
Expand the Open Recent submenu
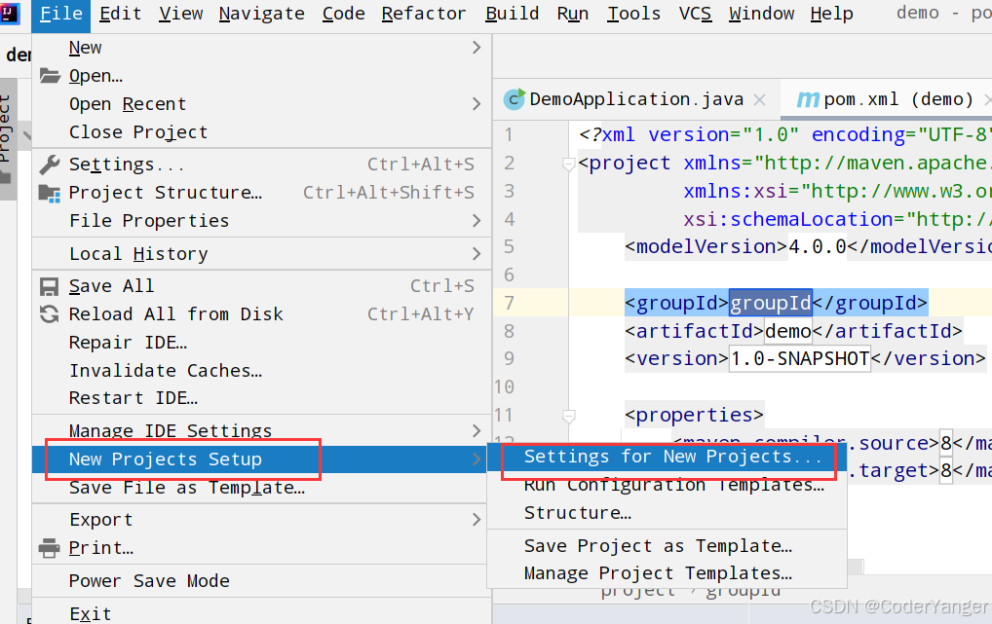pos(477,104)
